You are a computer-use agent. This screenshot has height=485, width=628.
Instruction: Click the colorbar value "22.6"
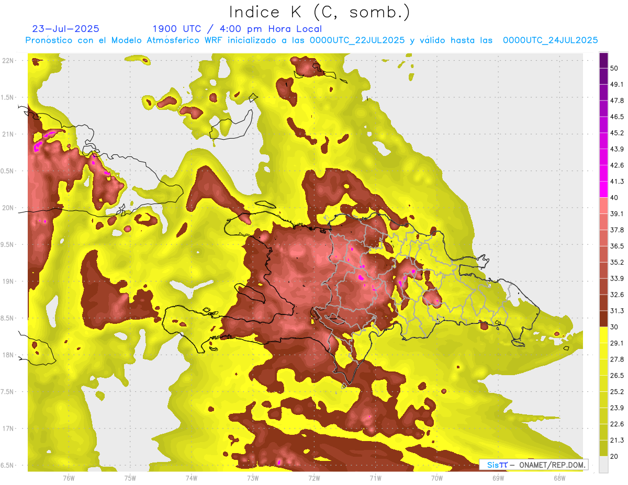617,424
